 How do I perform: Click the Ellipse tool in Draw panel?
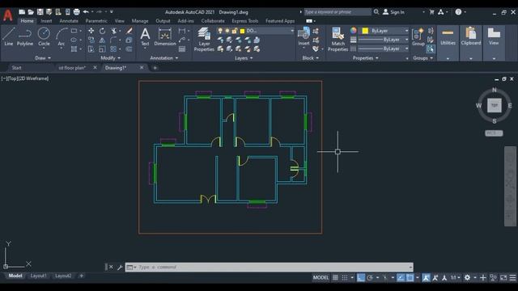(x=74, y=40)
